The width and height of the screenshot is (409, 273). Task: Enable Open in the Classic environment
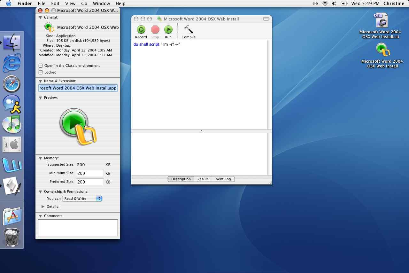click(41, 66)
